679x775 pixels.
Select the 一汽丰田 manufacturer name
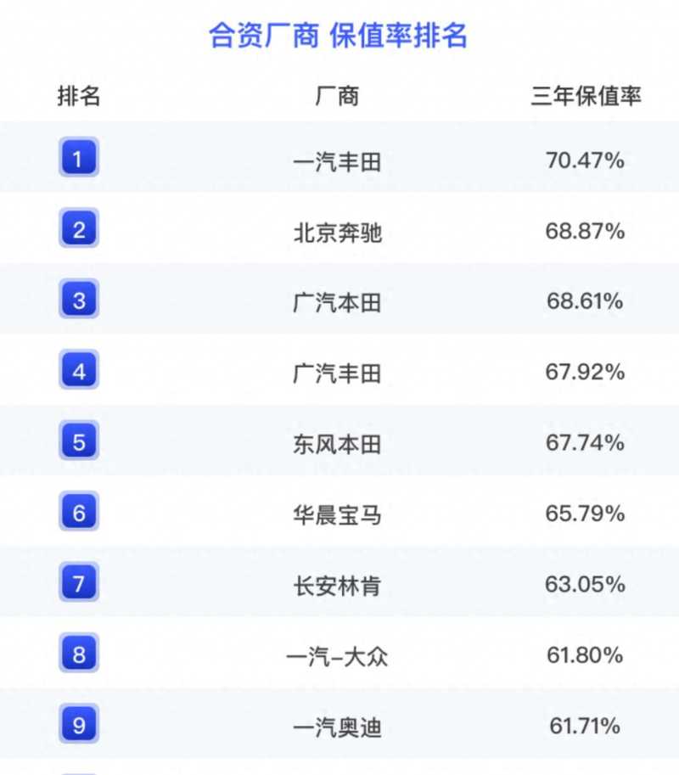pyautogui.click(x=337, y=161)
